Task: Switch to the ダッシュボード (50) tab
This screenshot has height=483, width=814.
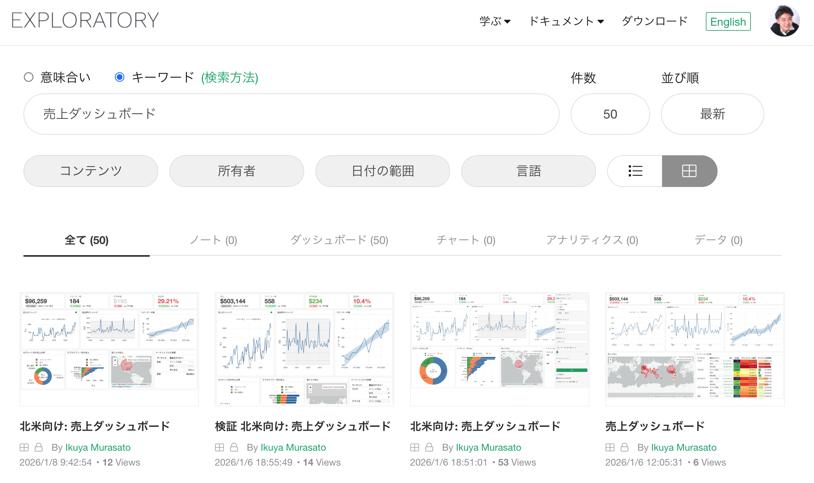Action: [x=339, y=240]
